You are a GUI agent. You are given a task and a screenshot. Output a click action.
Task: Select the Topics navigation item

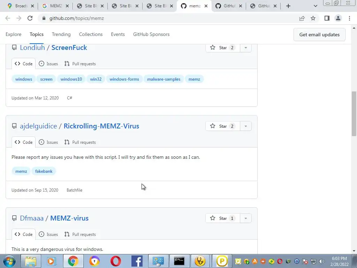click(36, 35)
